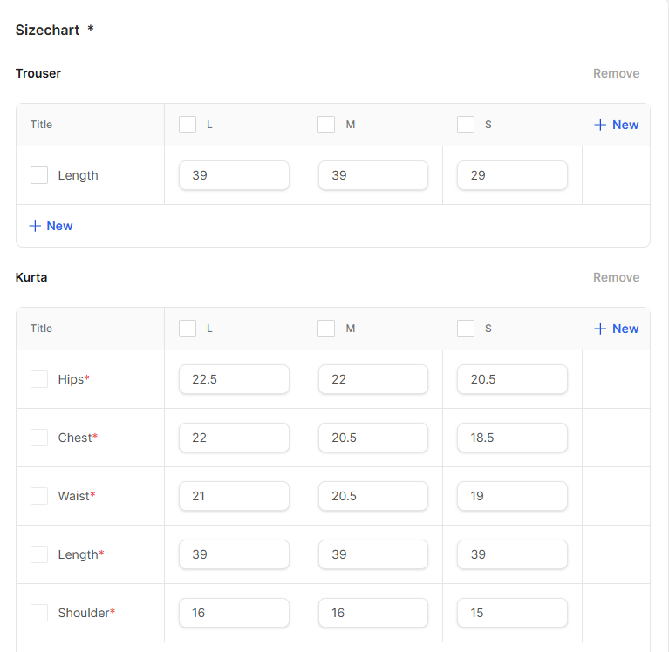Viewport: 669px width, 652px height.
Task: Focus the Kurta Chest S field showing 18.5
Action: tap(512, 438)
